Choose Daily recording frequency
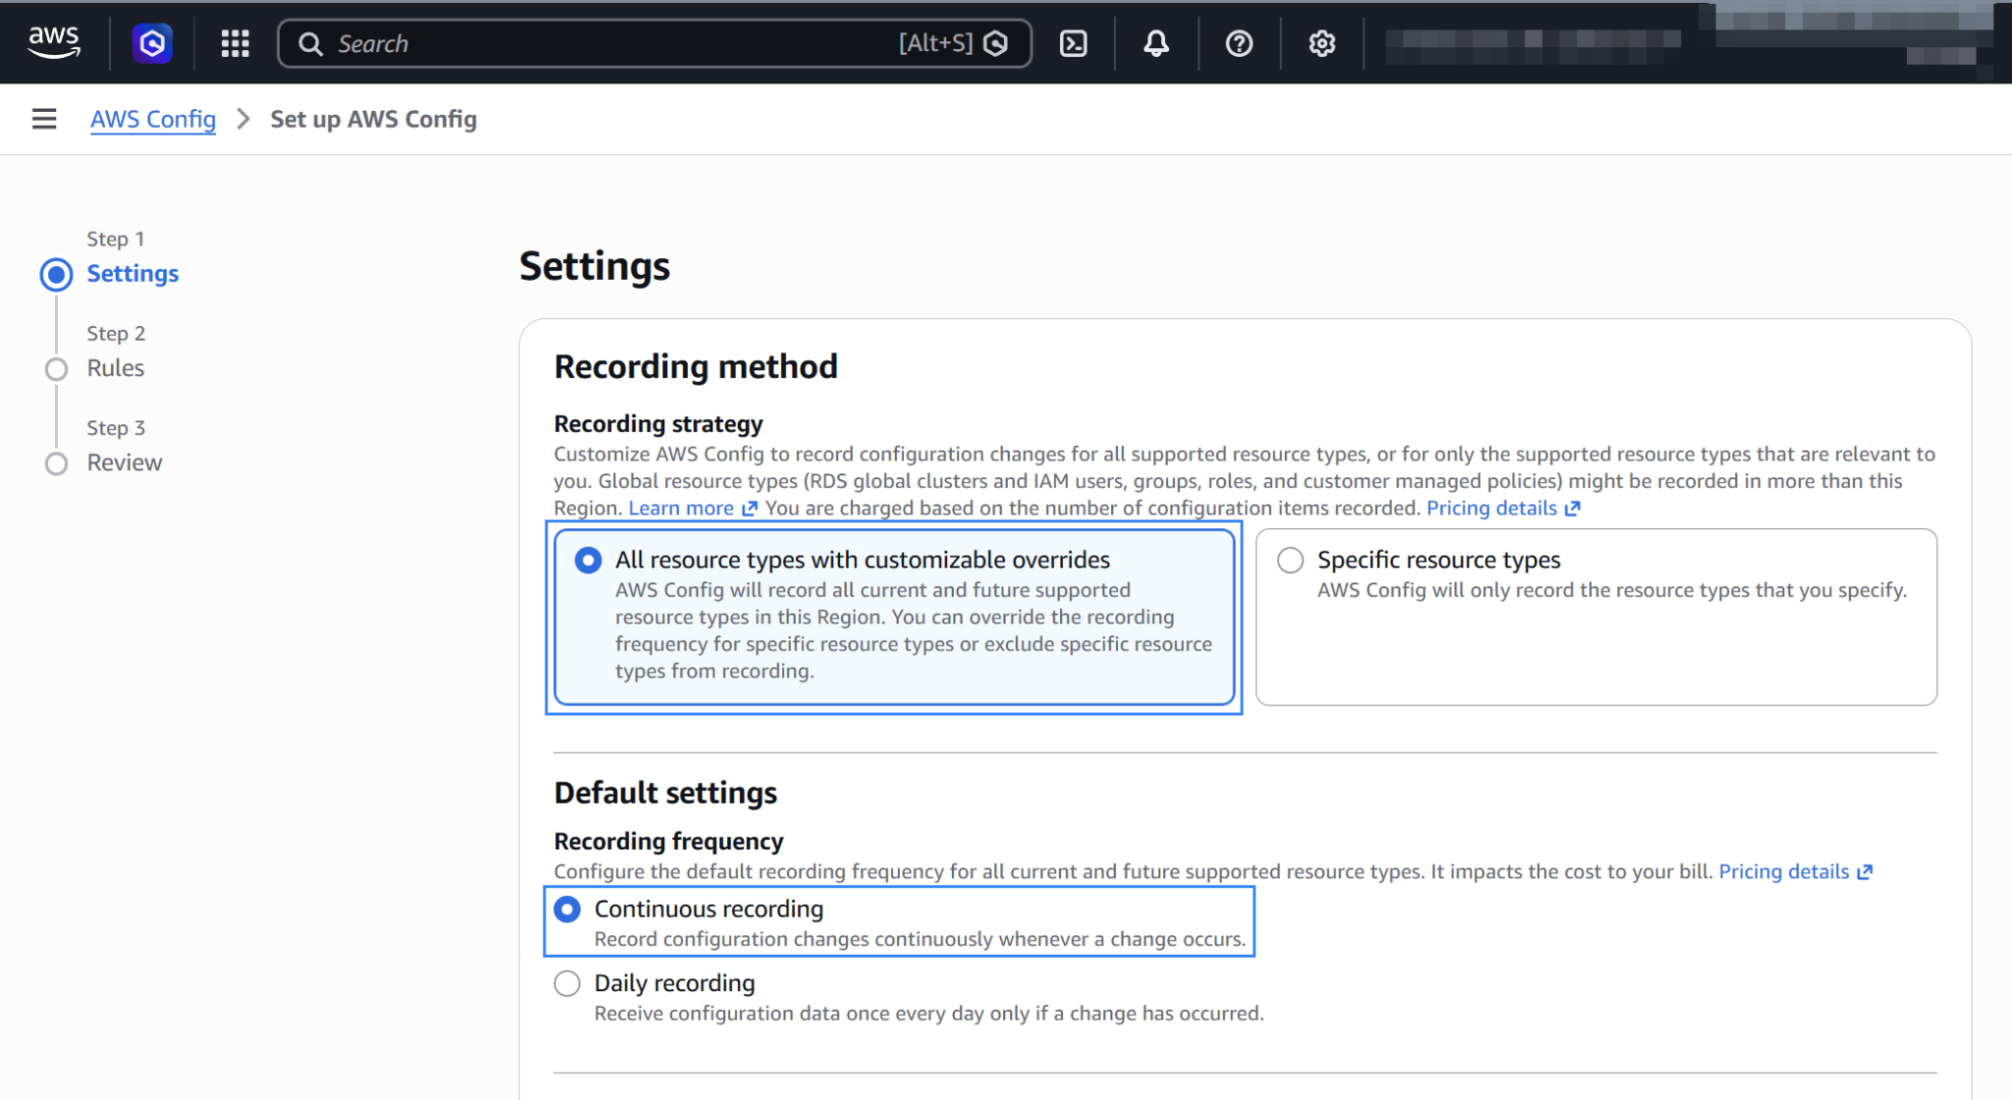 pos(567,983)
